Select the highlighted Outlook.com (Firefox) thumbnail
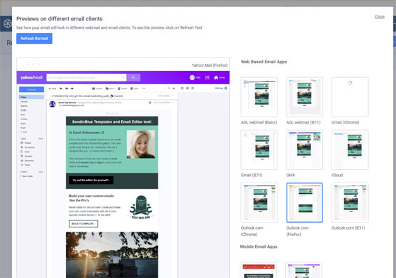The height and width of the screenshot is (278, 396). pos(304,203)
